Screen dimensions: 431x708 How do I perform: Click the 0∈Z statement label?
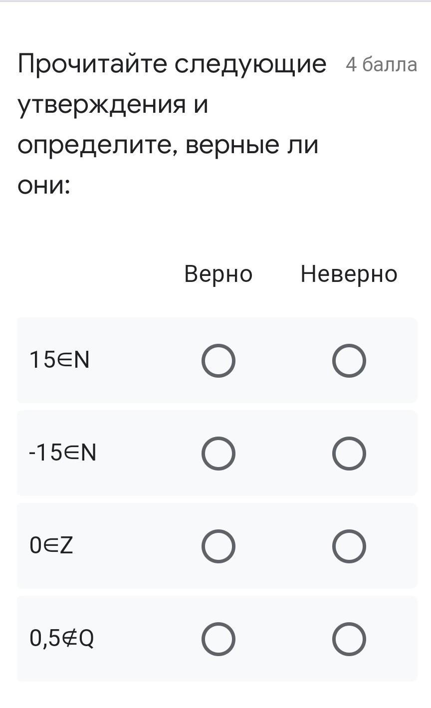coord(51,545)
